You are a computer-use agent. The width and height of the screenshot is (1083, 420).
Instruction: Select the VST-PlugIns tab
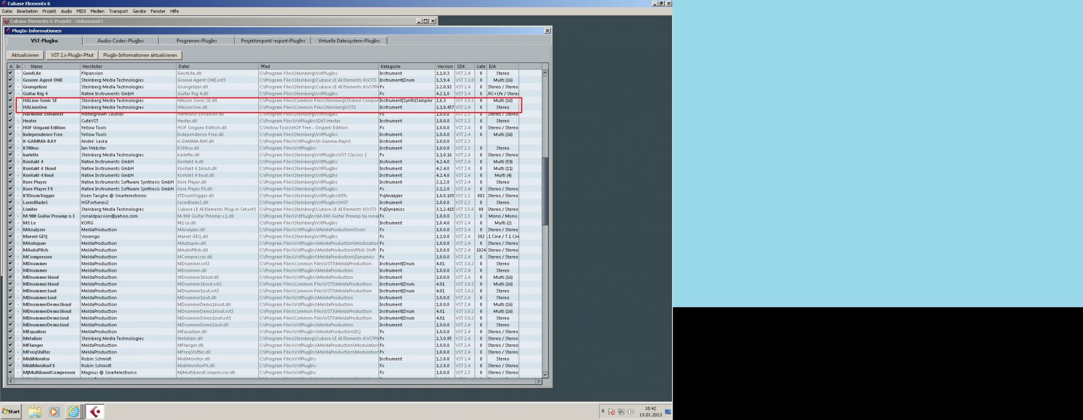(44, 41)
